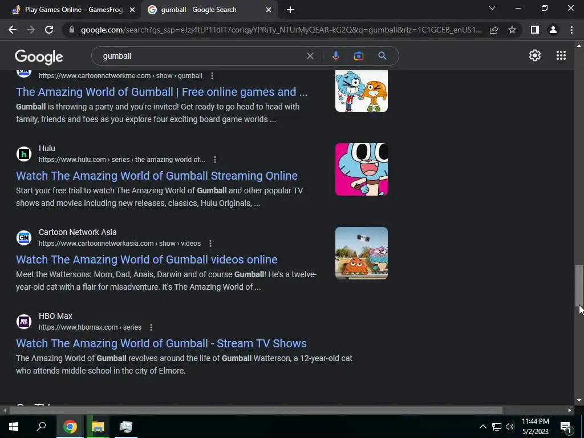
Task: Switch to Play Games Online GamesFrog tab
Action: pos(74,10)
